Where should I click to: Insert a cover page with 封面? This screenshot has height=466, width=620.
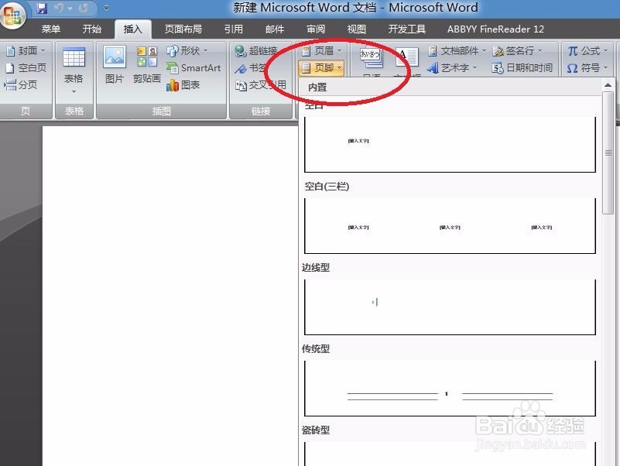[x=26, y=50]
